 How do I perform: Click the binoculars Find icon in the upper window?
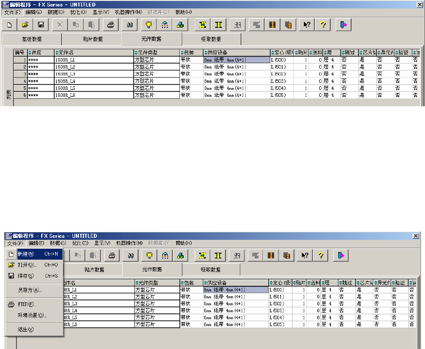[130, 25]
